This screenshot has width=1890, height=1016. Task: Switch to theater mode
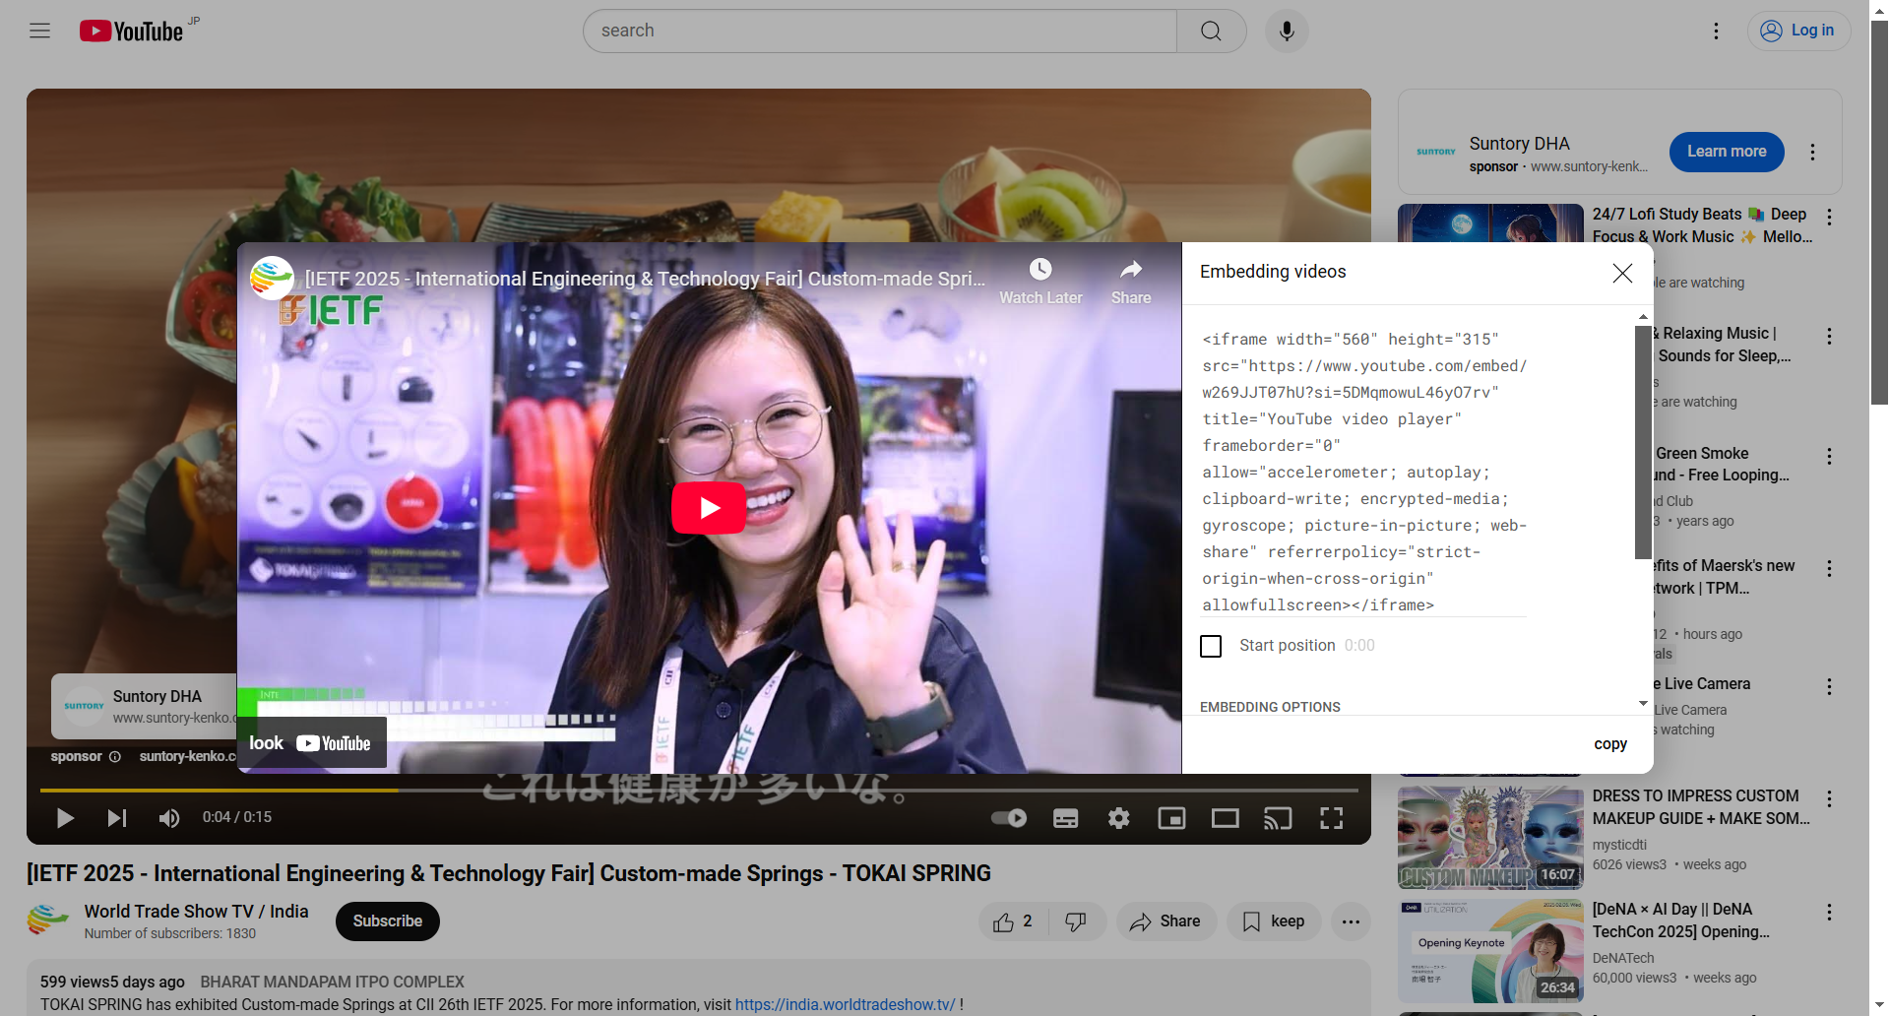(1225, 818)
